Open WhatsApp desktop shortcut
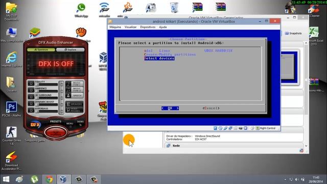Screen dimensions: 327x184 [81, 10]
